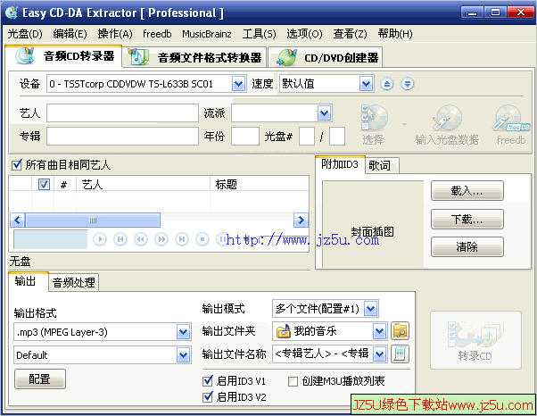Open the Default preset dropdown
Image resolution: width=537 pixels, height=416 pixels.
(x=183, y=354)
